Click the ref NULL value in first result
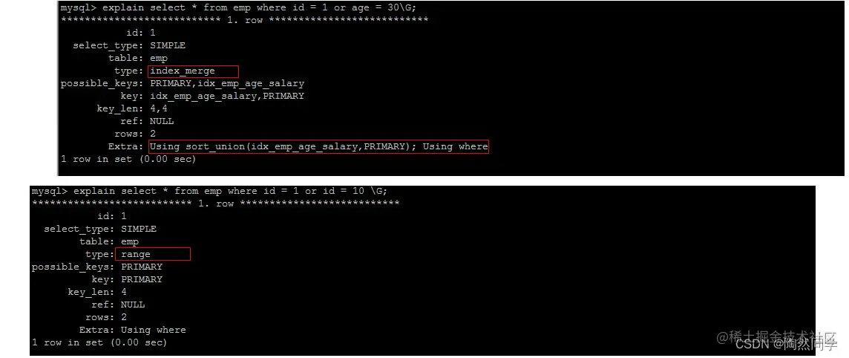 (162, 121)
